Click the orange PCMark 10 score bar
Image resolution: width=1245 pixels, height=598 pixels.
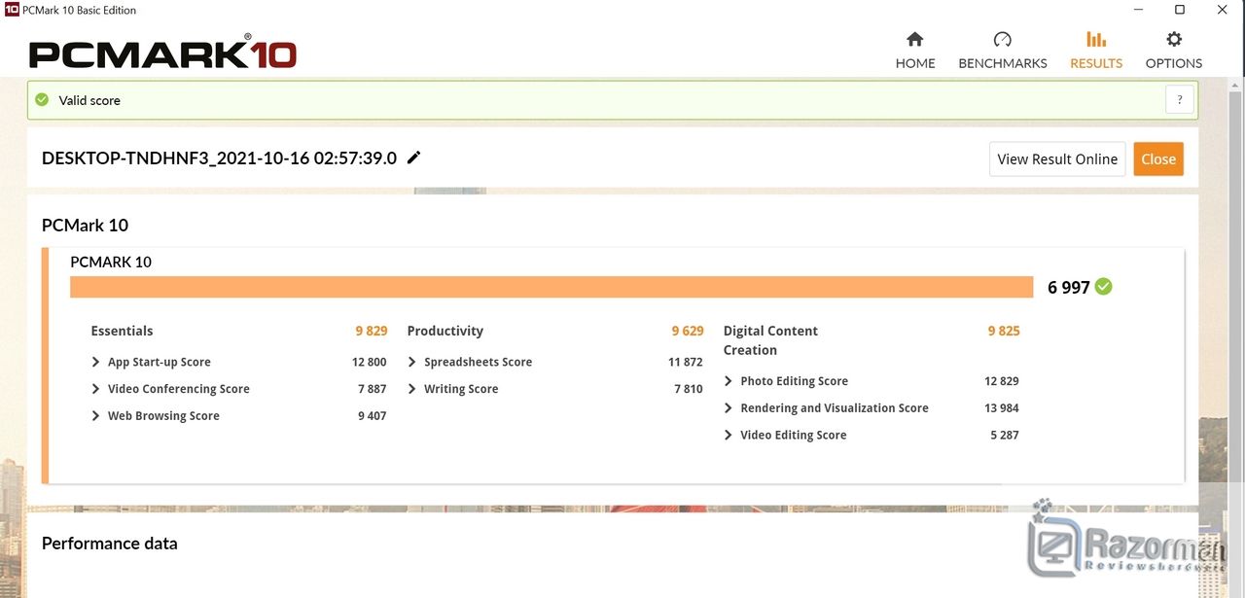coord(551,287)
